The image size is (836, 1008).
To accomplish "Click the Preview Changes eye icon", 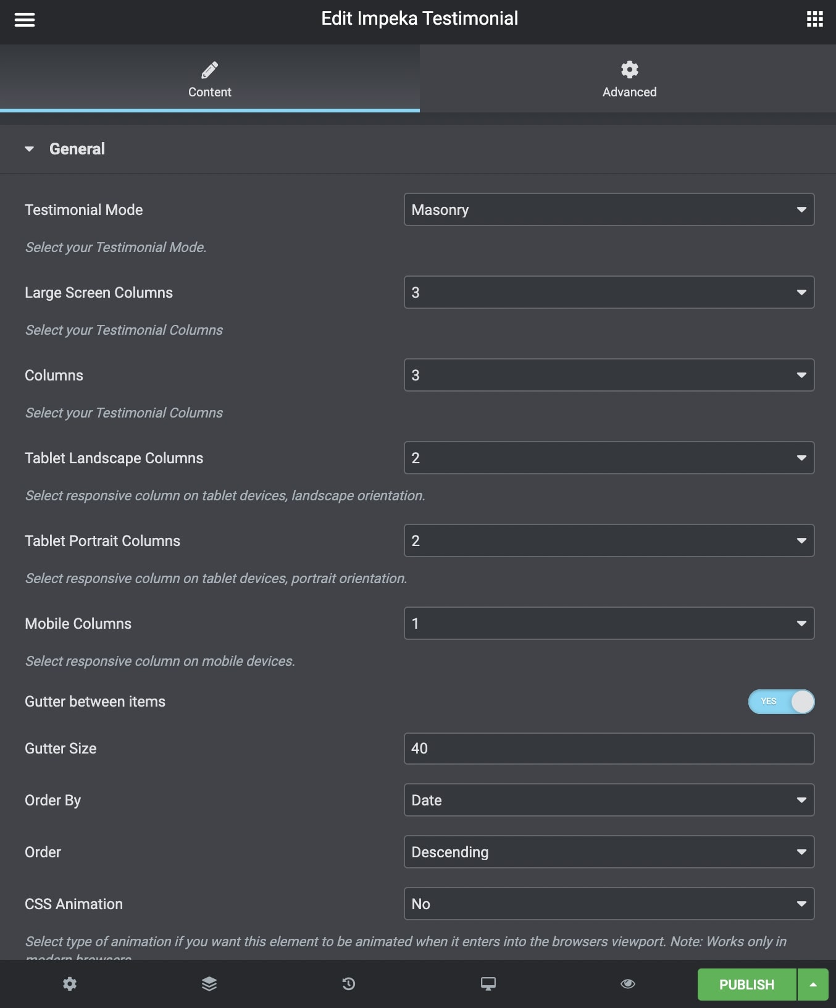I will tap(628, 984).
